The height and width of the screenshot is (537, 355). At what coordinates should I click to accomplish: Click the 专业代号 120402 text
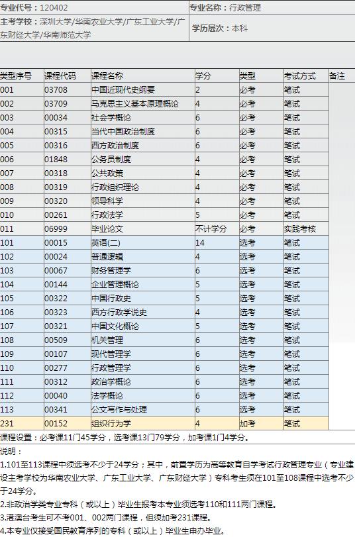tap(34, 8)
